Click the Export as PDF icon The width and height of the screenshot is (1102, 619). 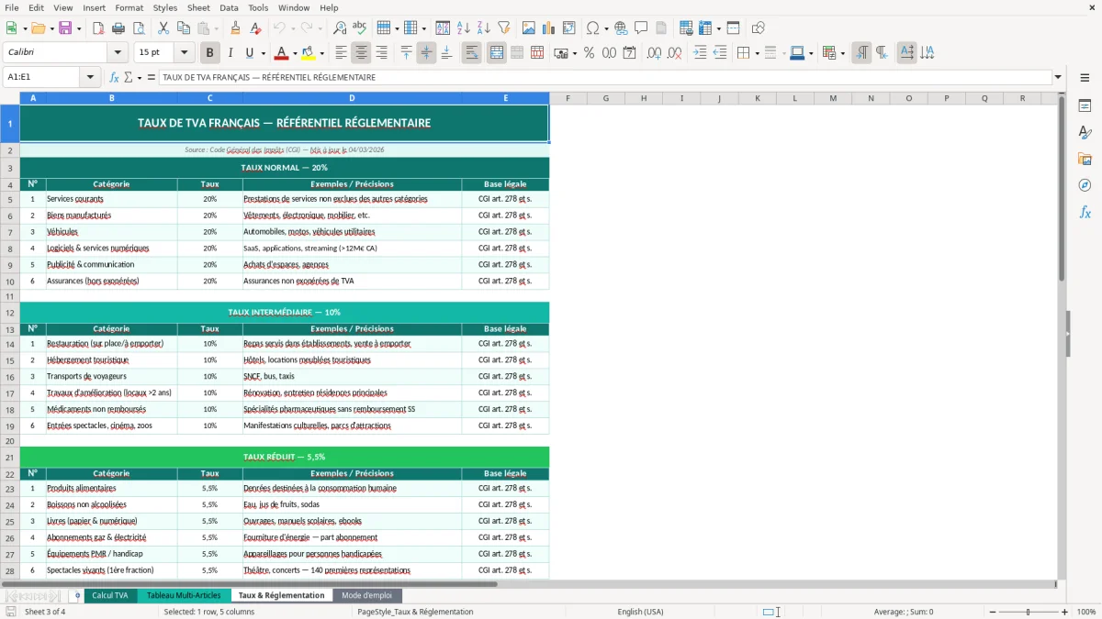[x=98, y=28]
